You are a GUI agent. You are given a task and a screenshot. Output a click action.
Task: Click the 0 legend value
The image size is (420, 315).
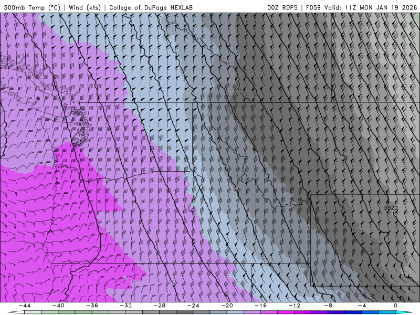coord(395,306)
